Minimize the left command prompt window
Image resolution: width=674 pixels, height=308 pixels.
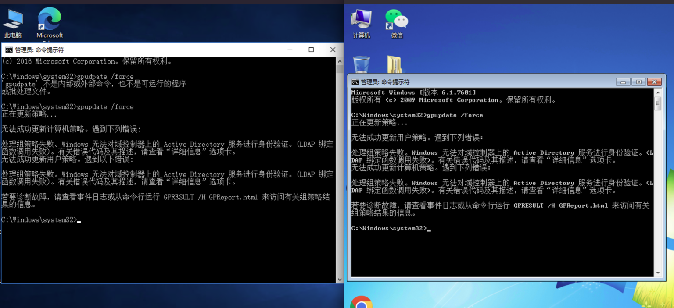290,50
